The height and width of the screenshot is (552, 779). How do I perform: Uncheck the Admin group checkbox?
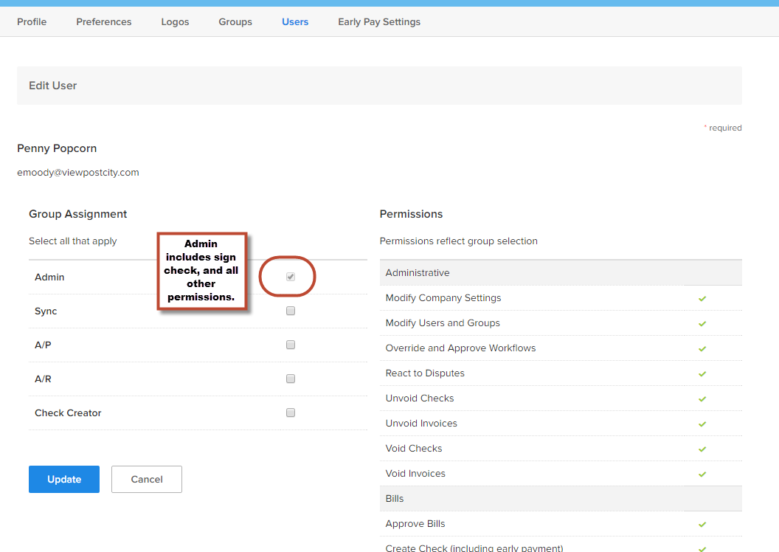click(291, 277)
